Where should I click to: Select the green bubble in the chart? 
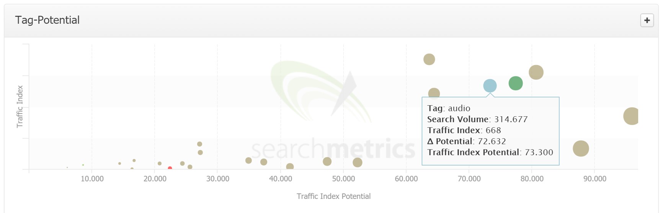point(515,83)
